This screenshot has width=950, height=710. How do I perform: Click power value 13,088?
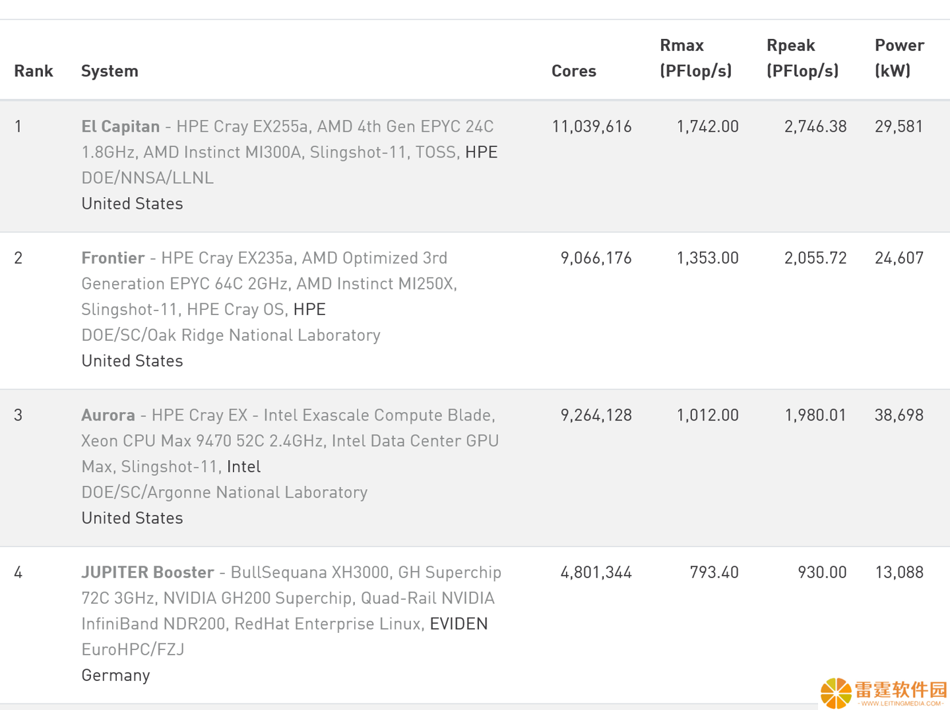click(x=899, y=572)
